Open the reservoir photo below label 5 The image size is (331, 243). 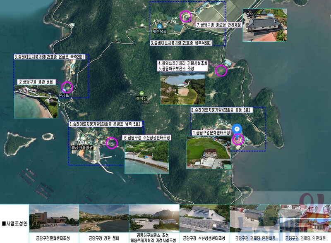(182, 89)
